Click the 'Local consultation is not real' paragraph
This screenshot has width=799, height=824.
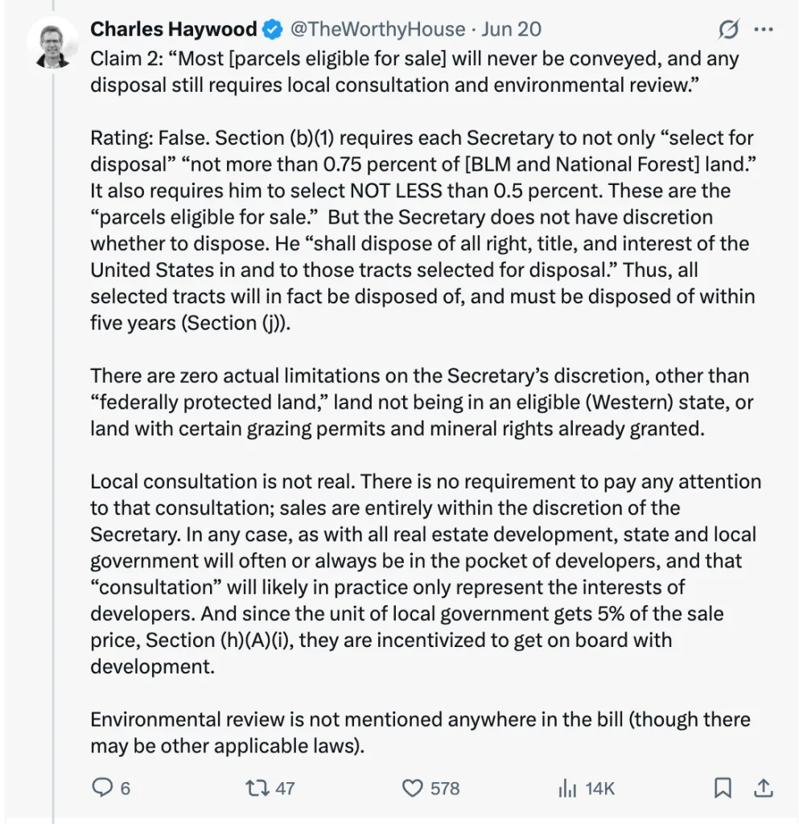pos(426,574)
